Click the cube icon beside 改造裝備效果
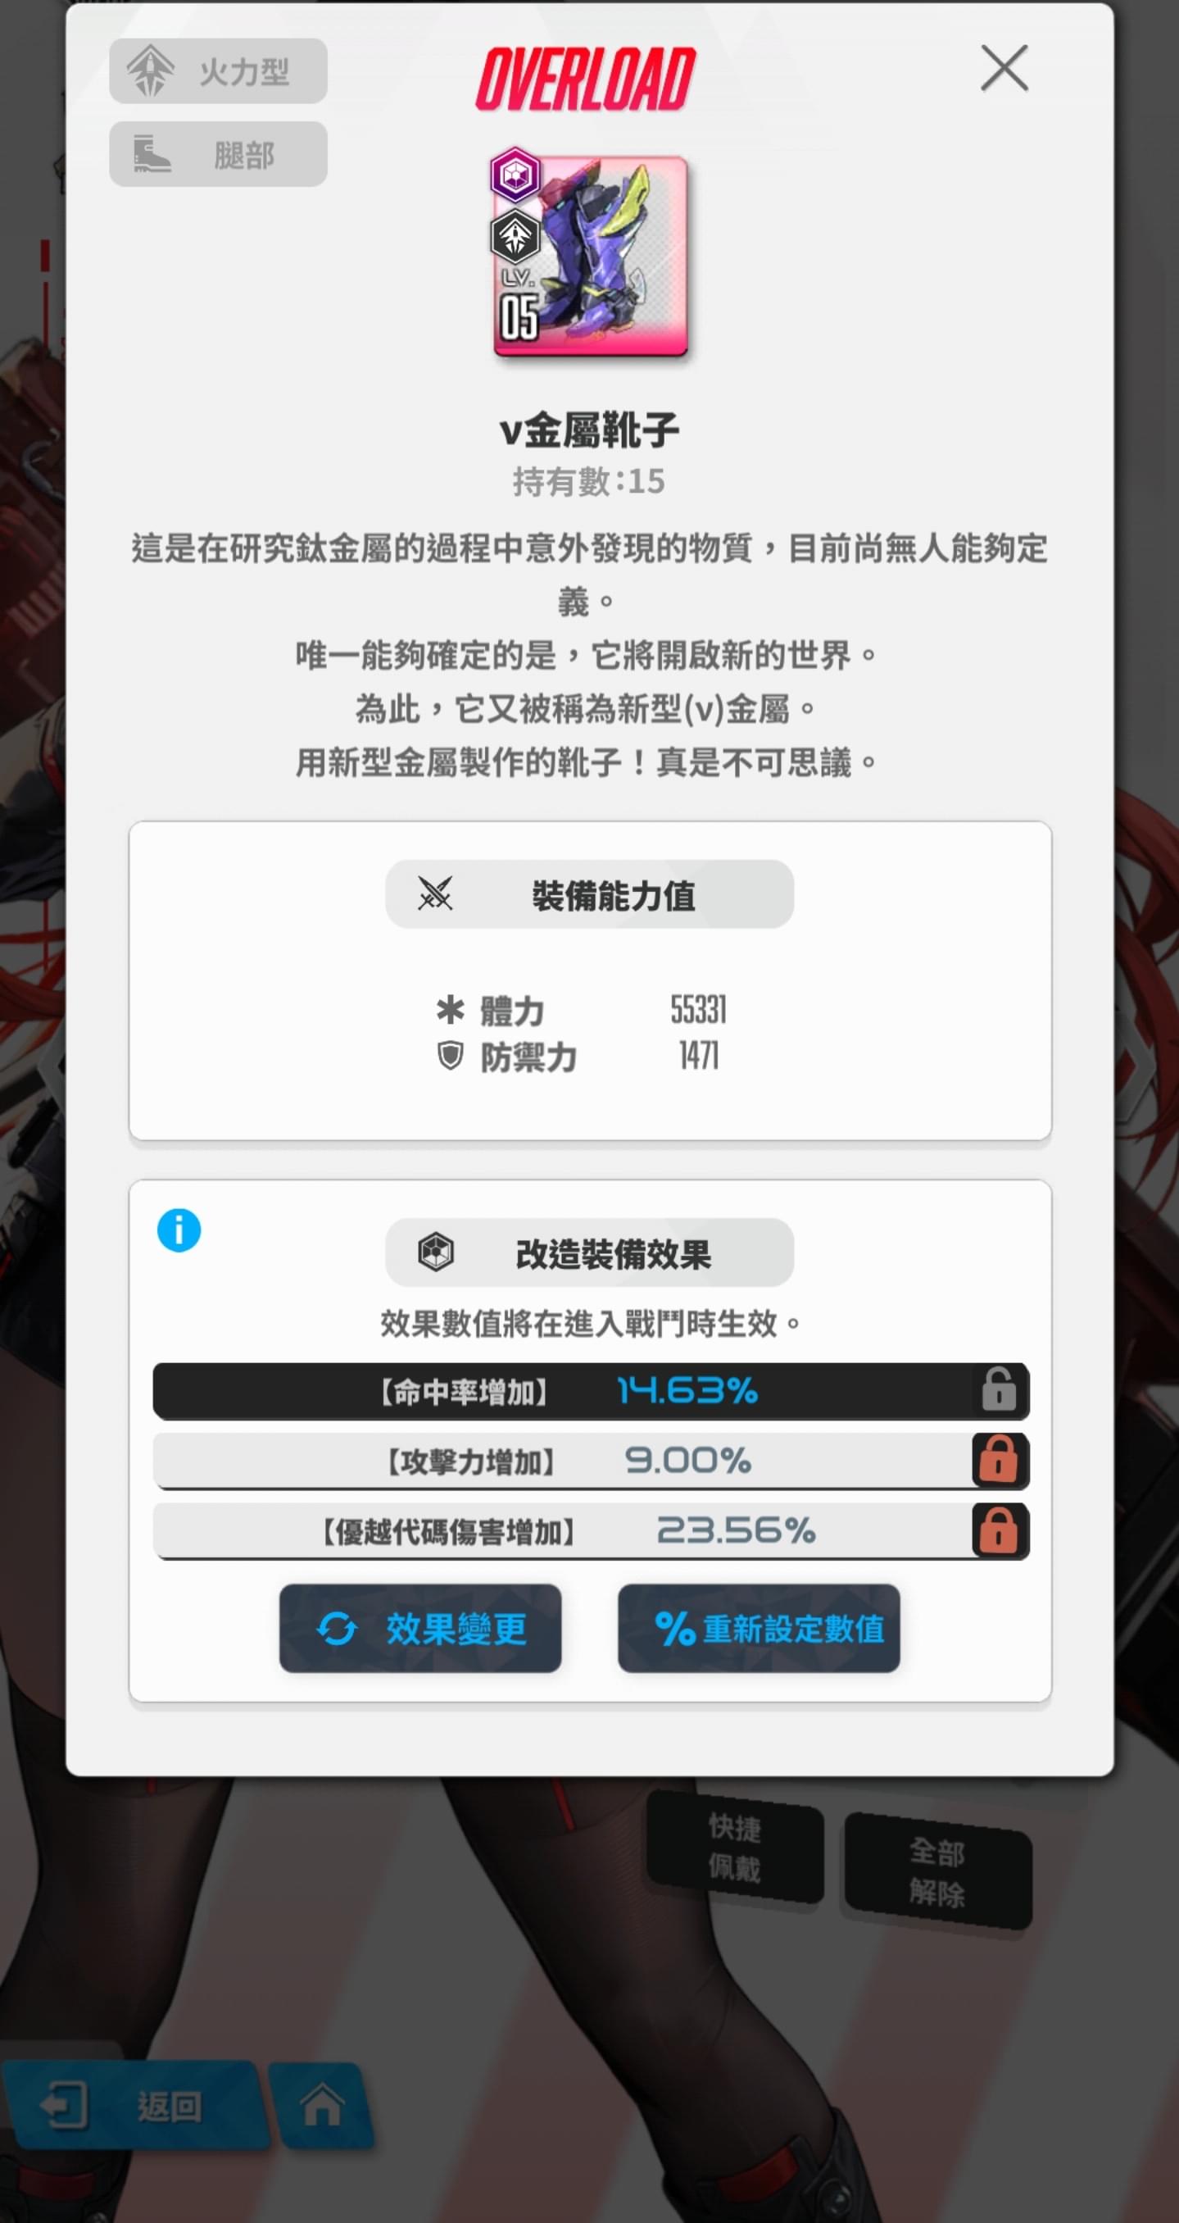 (x=436, y=1252)
